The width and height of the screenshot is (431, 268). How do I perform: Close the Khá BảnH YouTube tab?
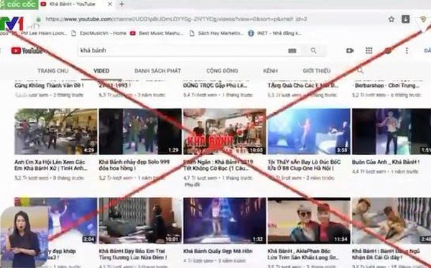(110, 4)
